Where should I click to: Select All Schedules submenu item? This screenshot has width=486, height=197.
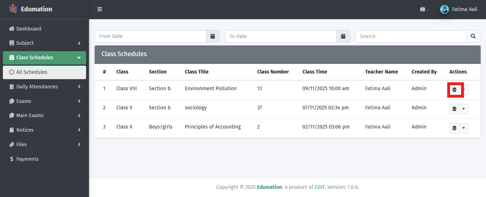click(32, 72)
